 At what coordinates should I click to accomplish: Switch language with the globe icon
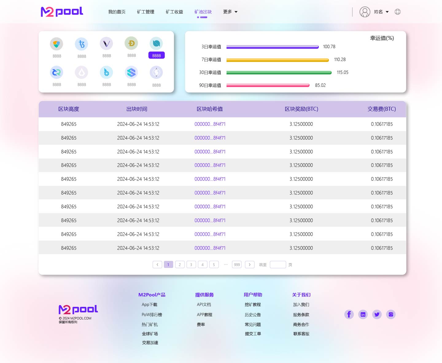397,12
